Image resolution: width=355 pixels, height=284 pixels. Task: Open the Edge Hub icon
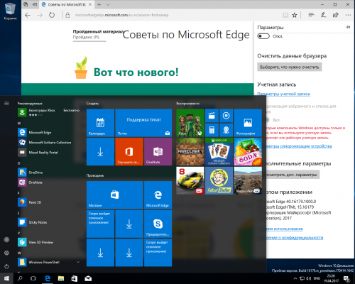point(312,15)
